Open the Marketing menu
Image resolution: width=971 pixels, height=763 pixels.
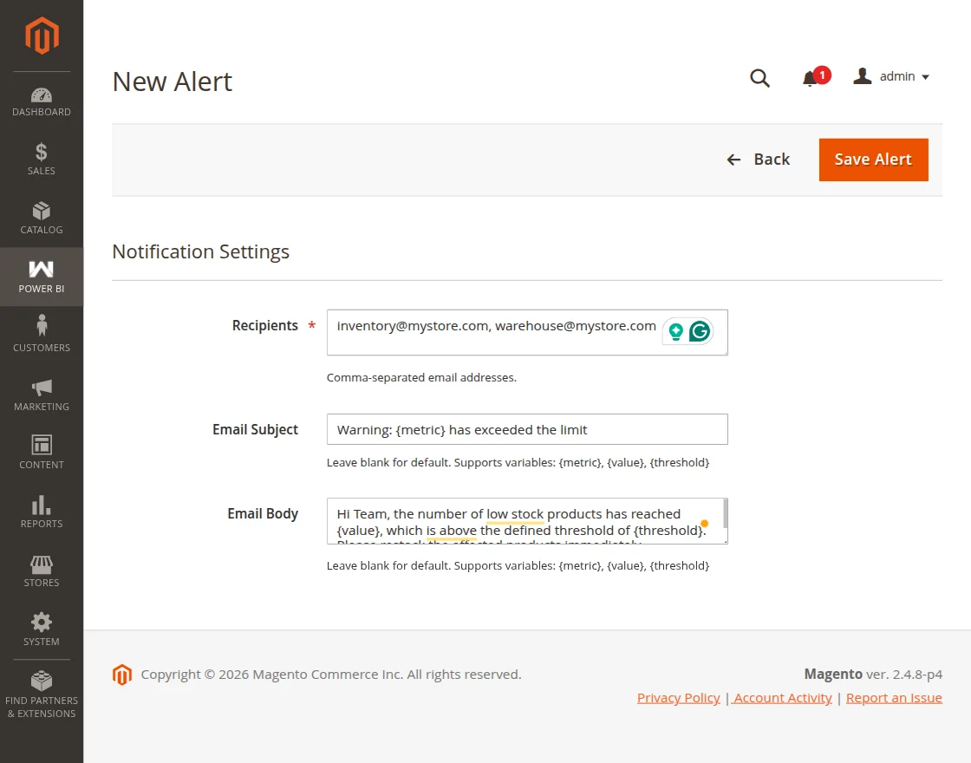click(42, 395)
